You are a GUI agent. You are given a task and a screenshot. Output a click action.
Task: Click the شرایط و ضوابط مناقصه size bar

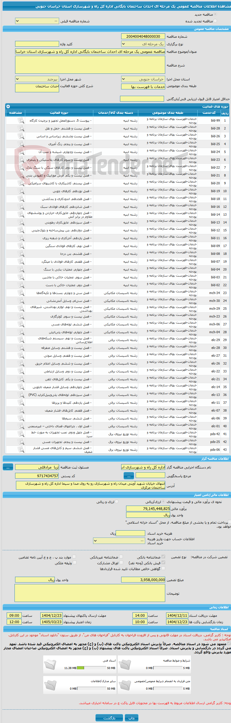point(168,668)
